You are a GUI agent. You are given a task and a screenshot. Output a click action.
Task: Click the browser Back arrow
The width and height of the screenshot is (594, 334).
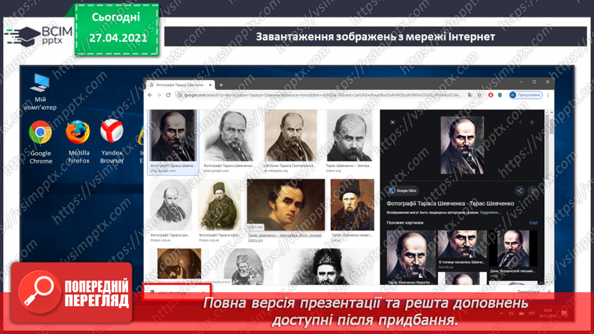click(150, 95)
